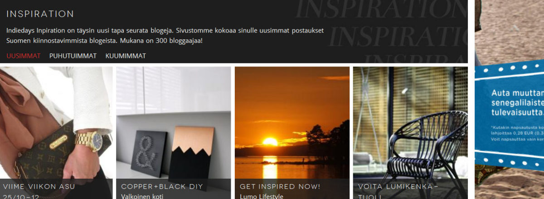Screen dimensions: 544x199
Task: Click the Indiedays Inpiration description paragraph
Action: click(x=165, y=36)
